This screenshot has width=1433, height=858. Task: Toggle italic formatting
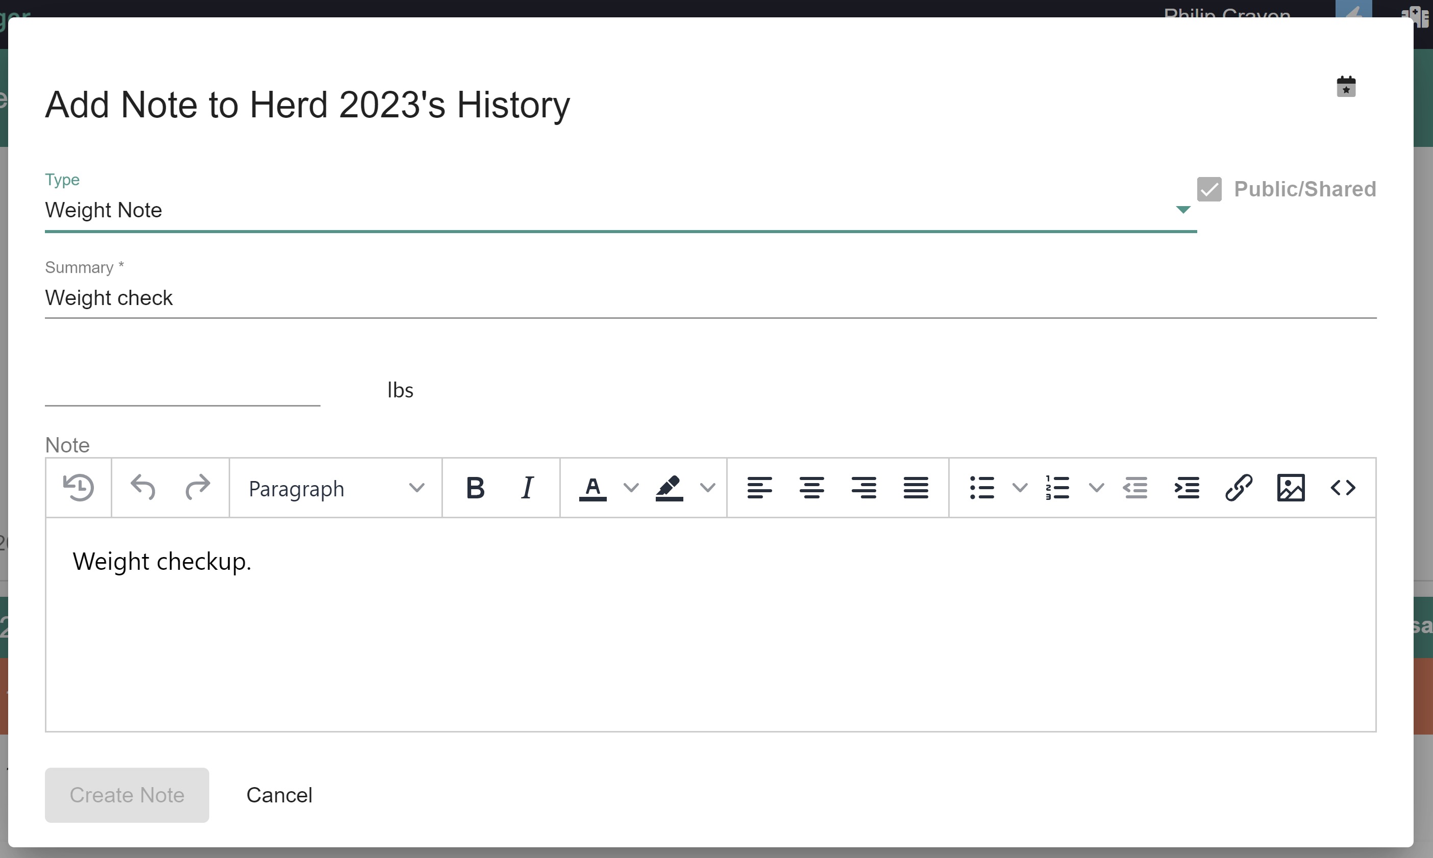click(527, 488)
